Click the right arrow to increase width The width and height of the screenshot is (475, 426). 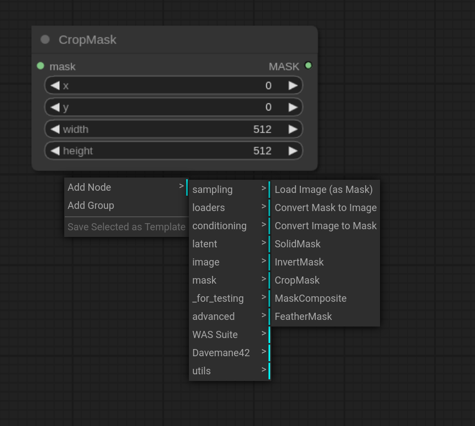293,129
